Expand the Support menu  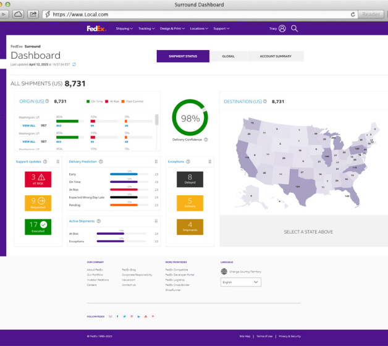pyautogui.click(x=221, y=28)
